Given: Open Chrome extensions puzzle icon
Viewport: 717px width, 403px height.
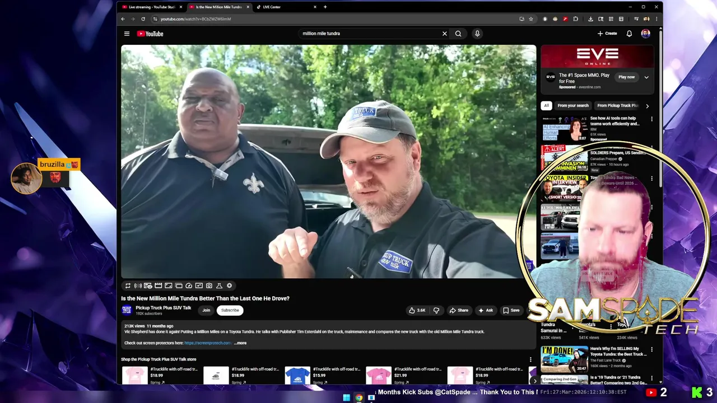Looking at the screenshot, I should point(575,19).
